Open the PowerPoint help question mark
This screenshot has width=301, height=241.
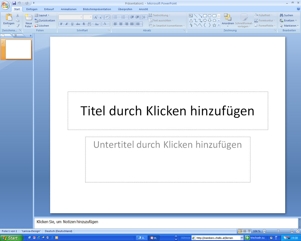pyautogui.click(x=298, y=9)
